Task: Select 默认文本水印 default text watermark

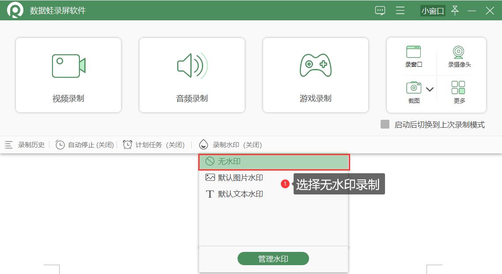Action: (241, 194)
